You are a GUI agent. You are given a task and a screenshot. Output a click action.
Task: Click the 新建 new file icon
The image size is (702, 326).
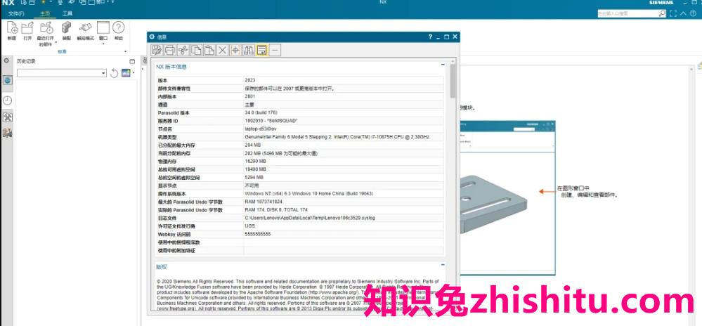click(12, 28)
